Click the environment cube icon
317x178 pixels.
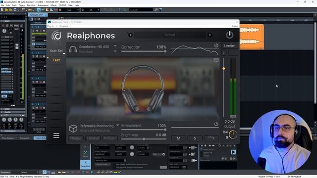(x=73, y=129)
